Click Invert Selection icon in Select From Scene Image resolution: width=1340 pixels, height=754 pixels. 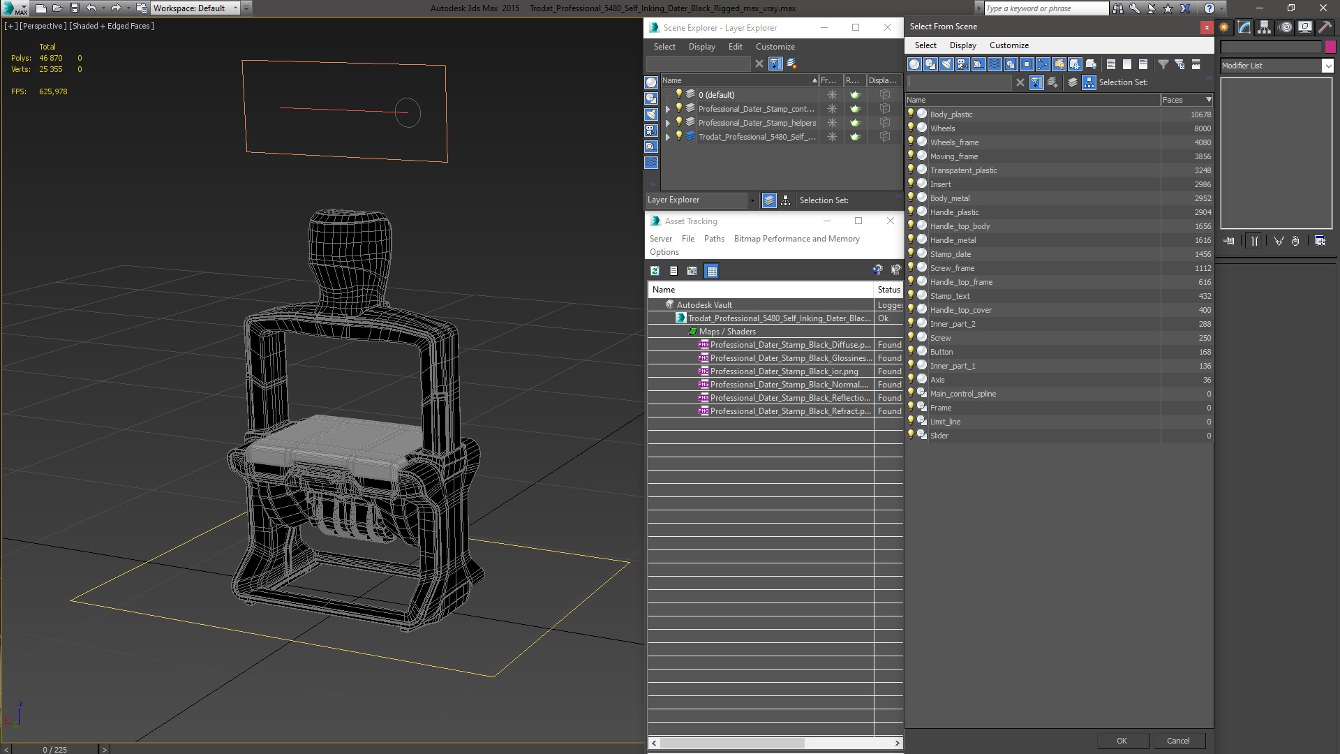[x=1143, y=64]
